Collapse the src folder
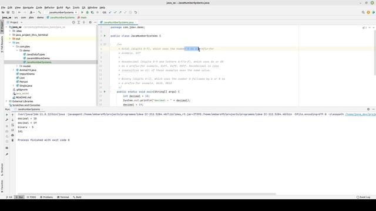The image size is (376, 211). click(10, 43)
